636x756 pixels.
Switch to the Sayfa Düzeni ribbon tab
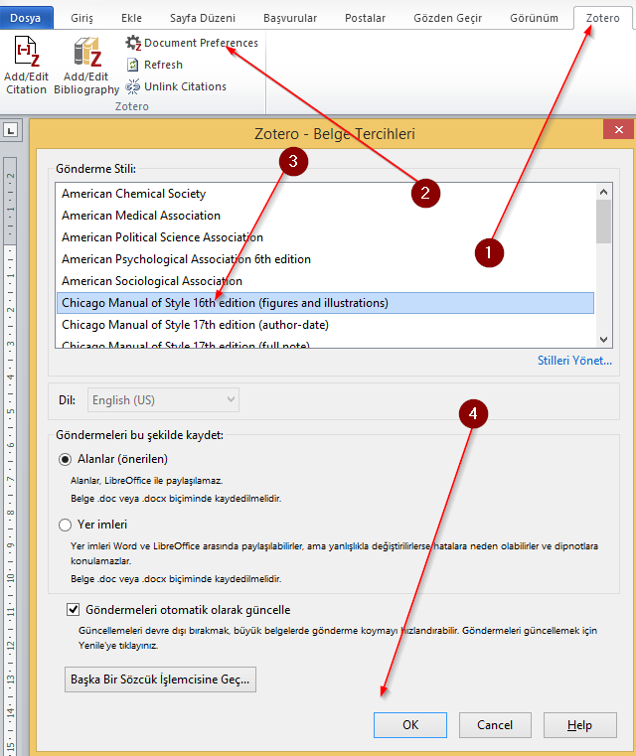(203, 18)
